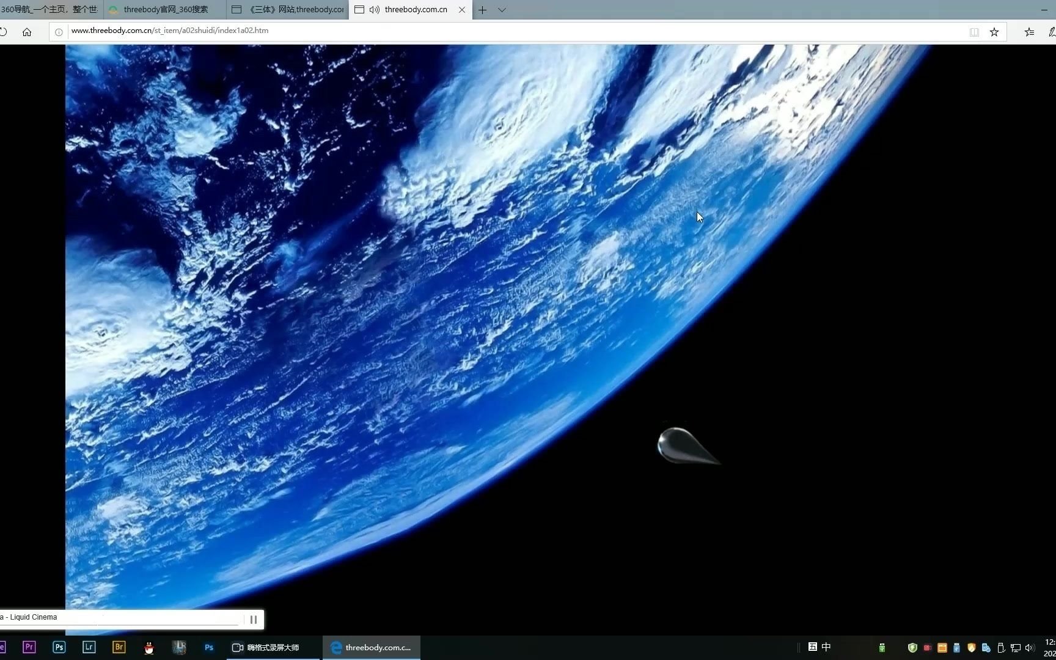Expand the tab preview chevron

pos(502,10)
